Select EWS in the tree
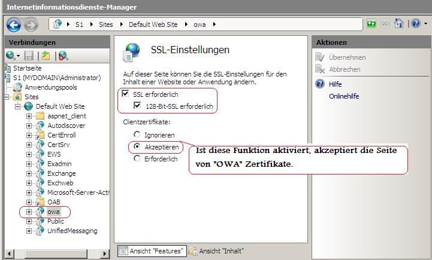The image size is (432, 260). tap(54, 154)
